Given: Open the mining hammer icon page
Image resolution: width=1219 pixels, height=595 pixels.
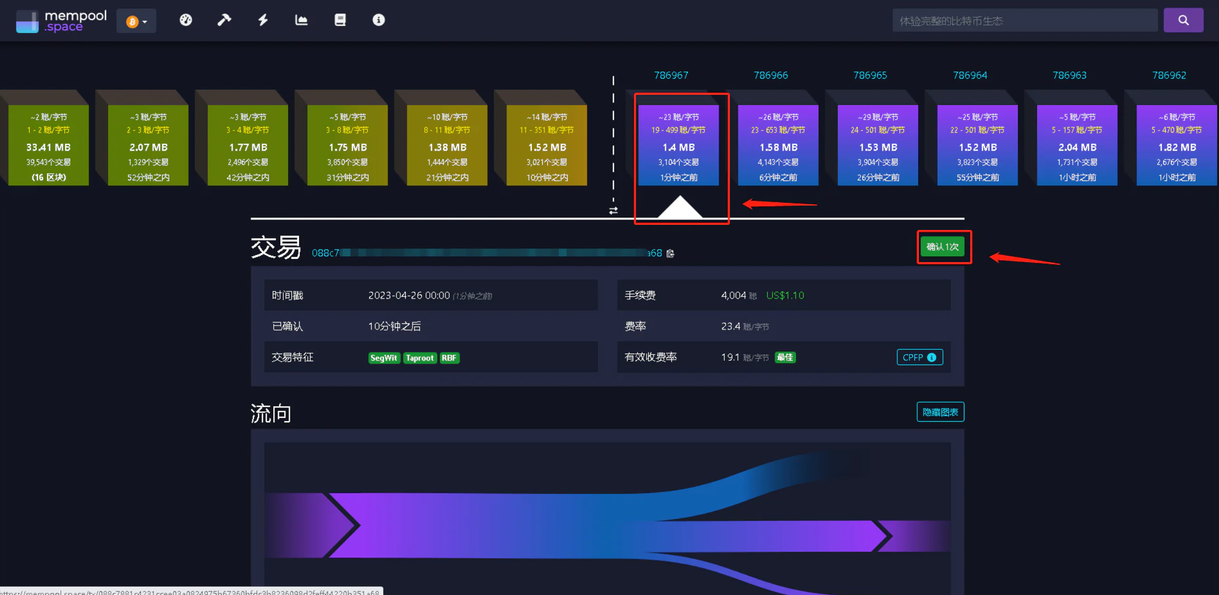Looking at the screenshot, I should [224, 20].
